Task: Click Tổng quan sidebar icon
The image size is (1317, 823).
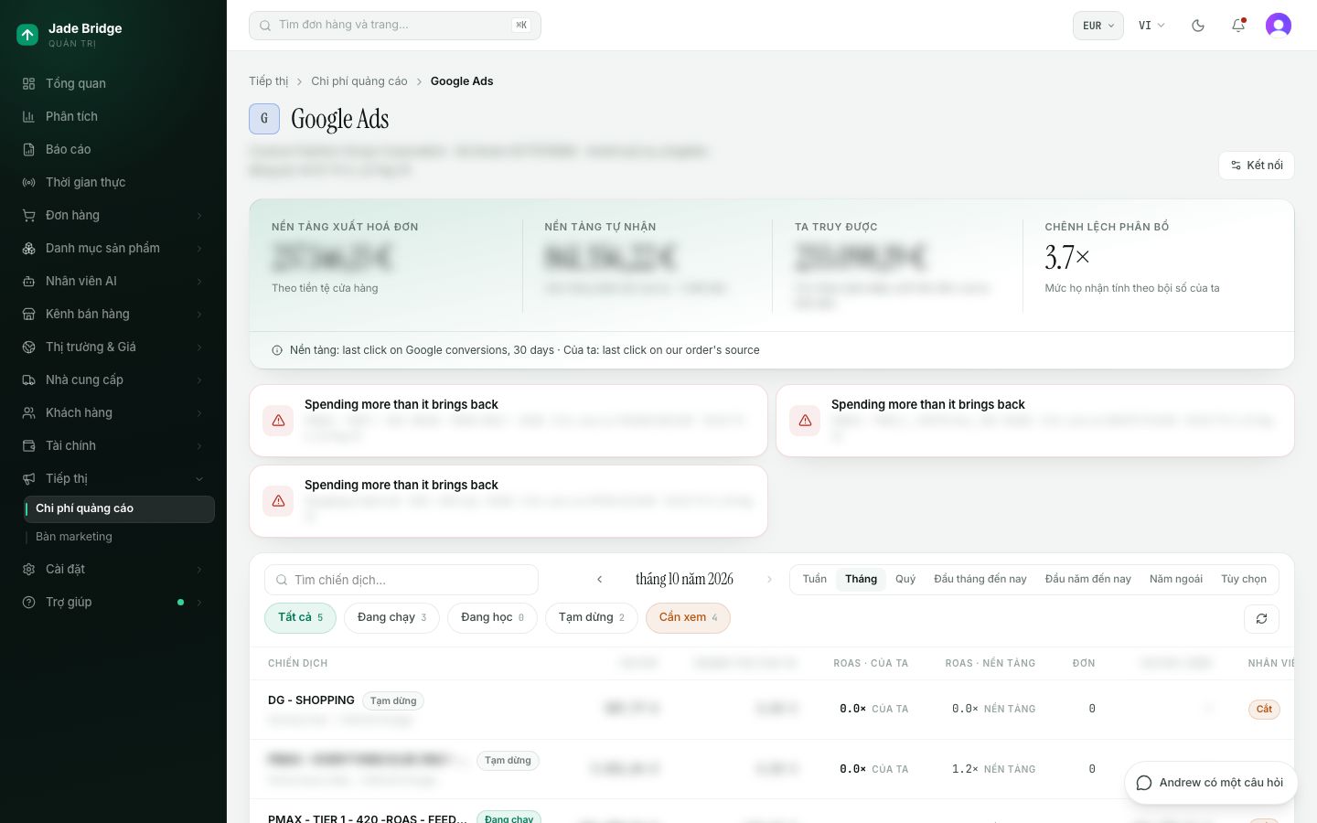Action: click(x=28, y=83)
